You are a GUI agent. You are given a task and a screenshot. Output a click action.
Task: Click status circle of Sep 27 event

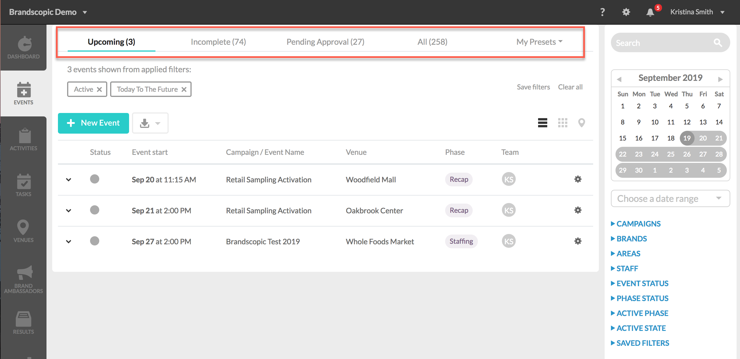[95, 241]
